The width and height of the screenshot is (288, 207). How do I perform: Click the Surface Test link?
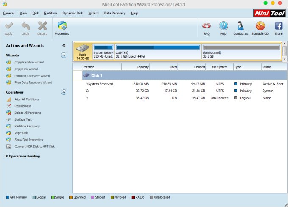click(23, 119)
